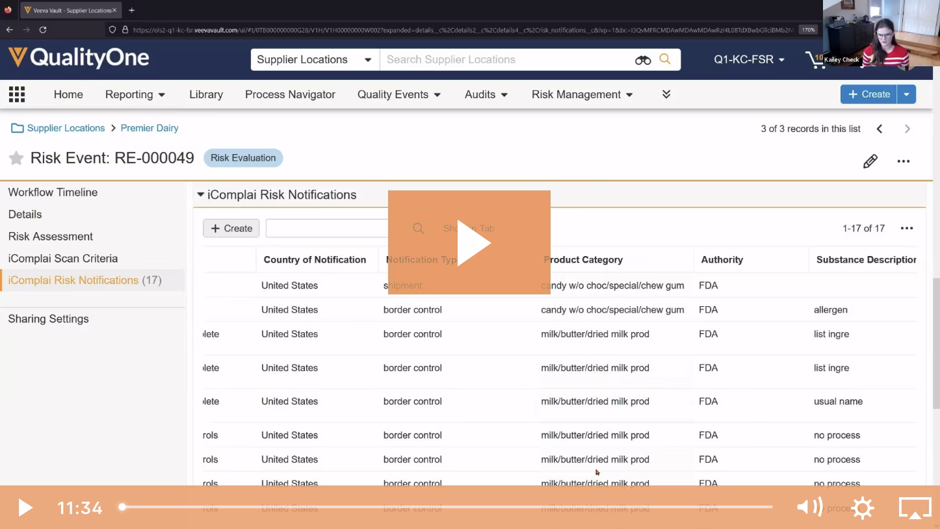Click the 'allergen' substance cell
The image size is (940, 529).
point(831,310)
